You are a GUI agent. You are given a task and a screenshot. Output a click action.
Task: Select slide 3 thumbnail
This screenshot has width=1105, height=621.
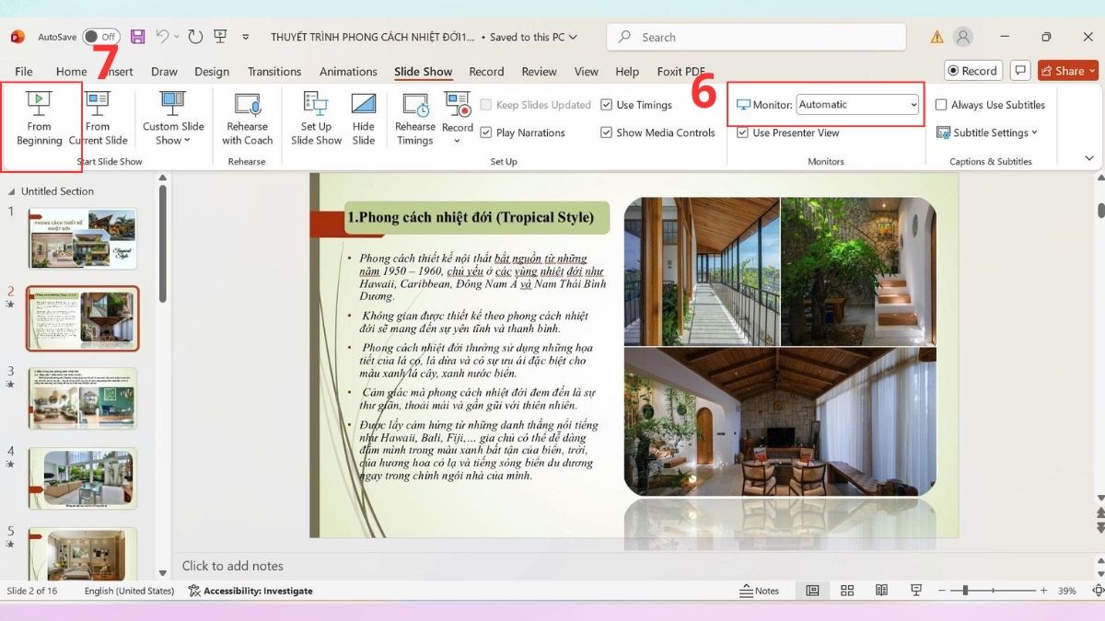coord(83,398)
